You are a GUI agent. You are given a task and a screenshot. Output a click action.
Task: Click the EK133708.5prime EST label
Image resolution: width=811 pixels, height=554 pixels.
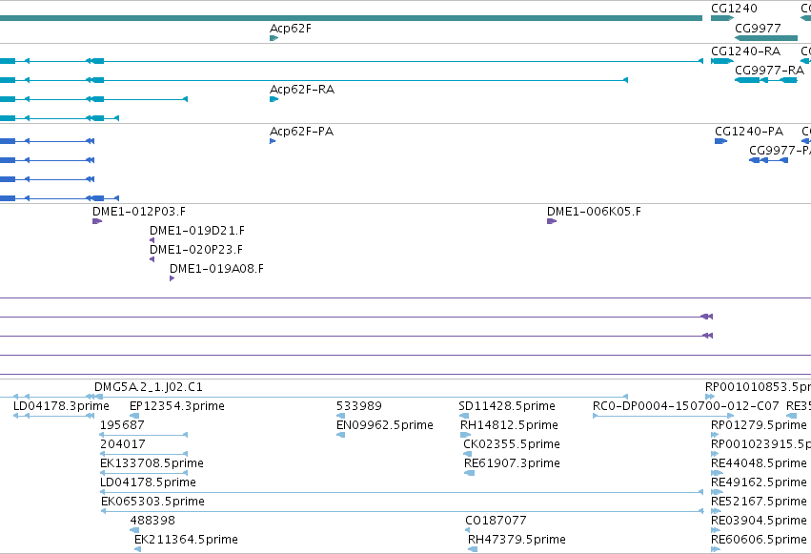point(152,463)
